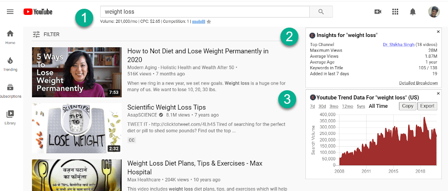Select the 30d trend range
This screenshot has width=448, height=191.
[x=322, y=106]
